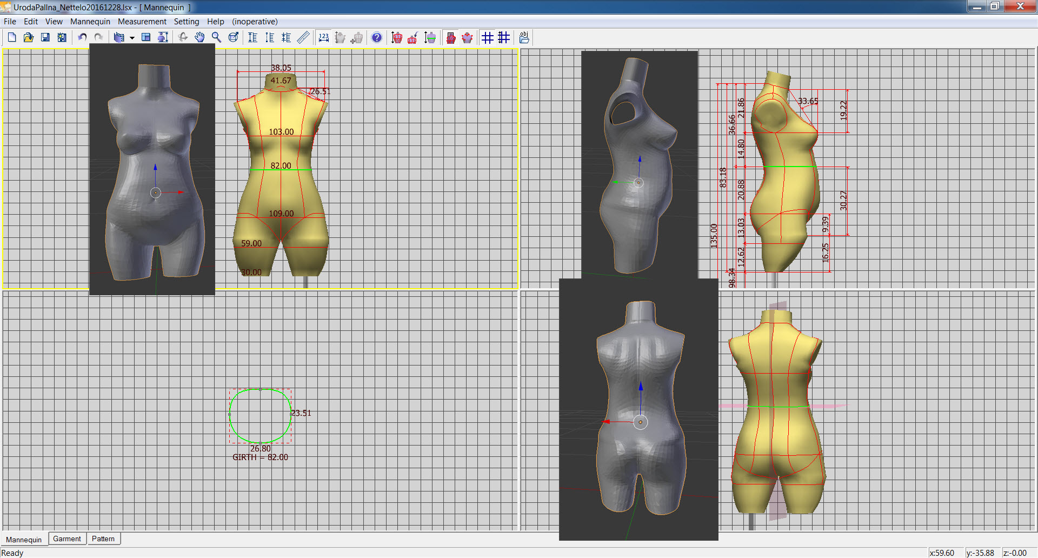Select the Pan hand tool
Image resolution: width=1038 pixels, height=558 pixels.
click(199, 37)
